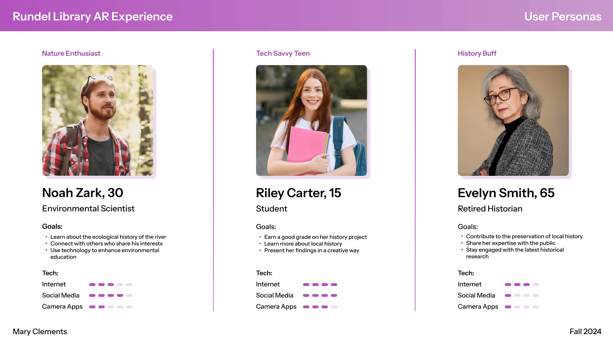The width and height of the screenshot is (613, 344).
Task: Click the Fall 2024 footer text
Action: tap(586, 332)
